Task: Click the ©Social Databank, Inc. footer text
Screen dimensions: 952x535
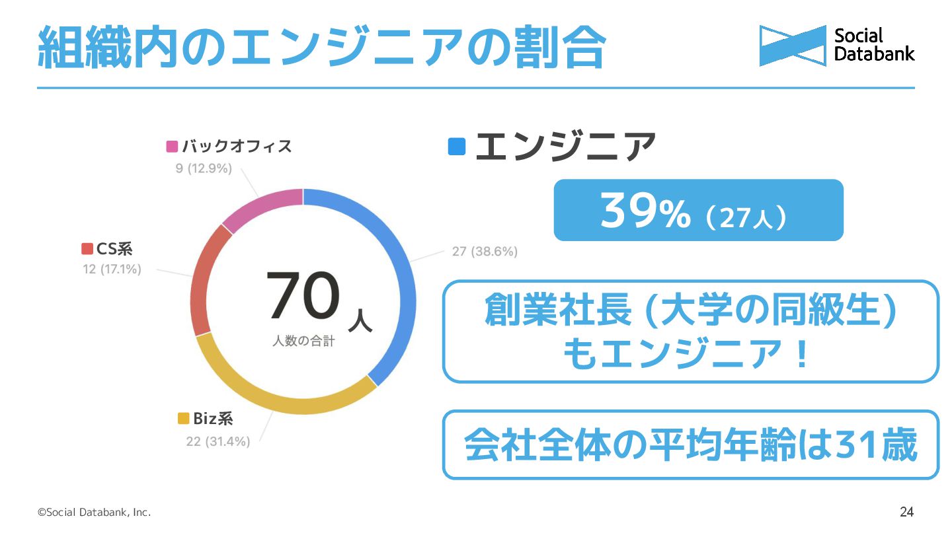Action: tap(94, 513)
